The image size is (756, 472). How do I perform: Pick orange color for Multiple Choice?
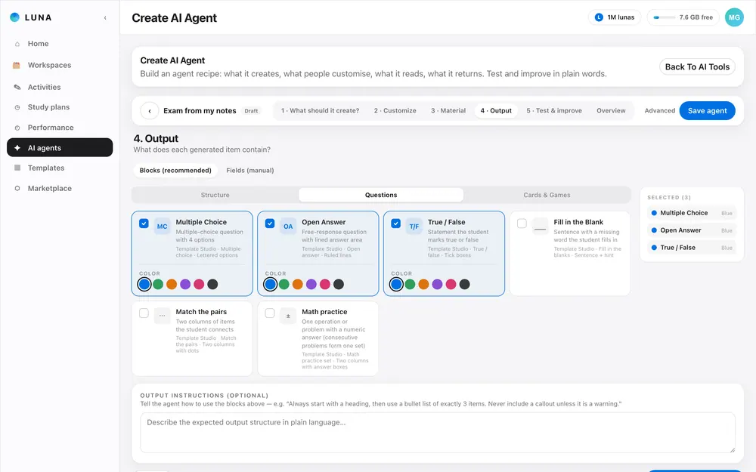coord(172,284)
